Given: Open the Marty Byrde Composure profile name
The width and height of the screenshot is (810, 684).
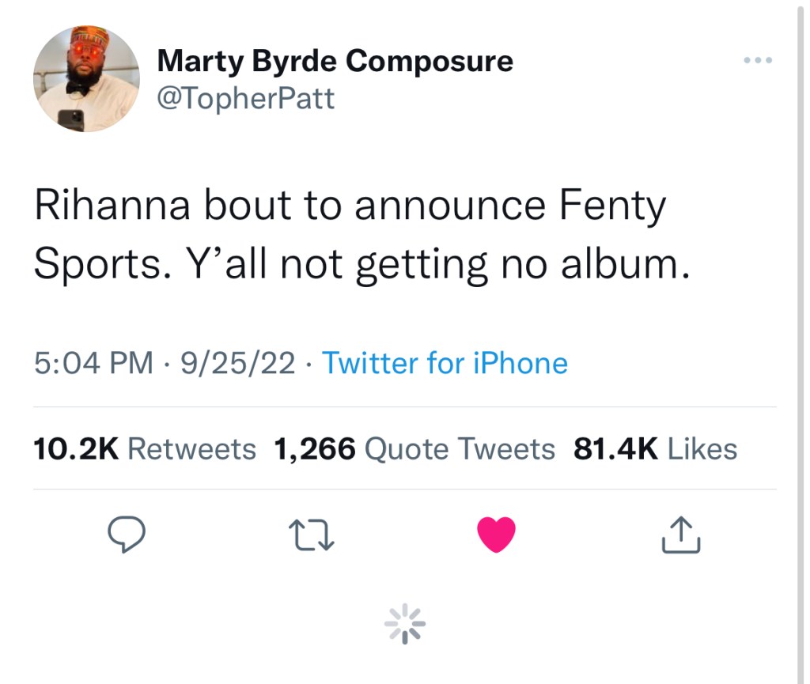Looking at the screenshot, I should (x=335, y=61).
